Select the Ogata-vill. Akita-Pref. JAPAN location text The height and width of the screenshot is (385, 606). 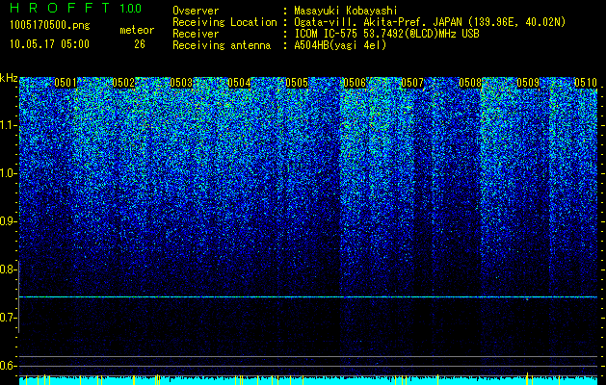pyautogui.click(x=430, y=22)
